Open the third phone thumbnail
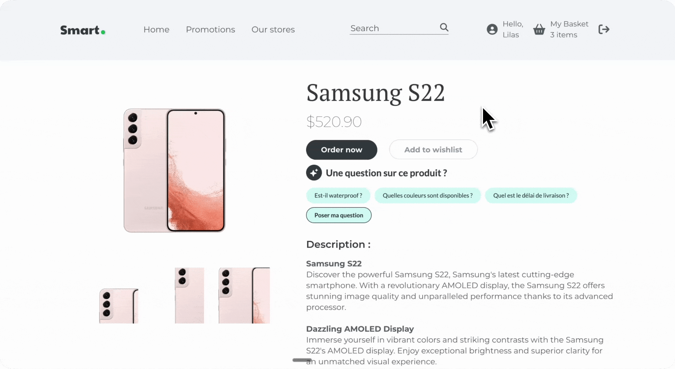 pyautogui.click(x=244, y=296)
